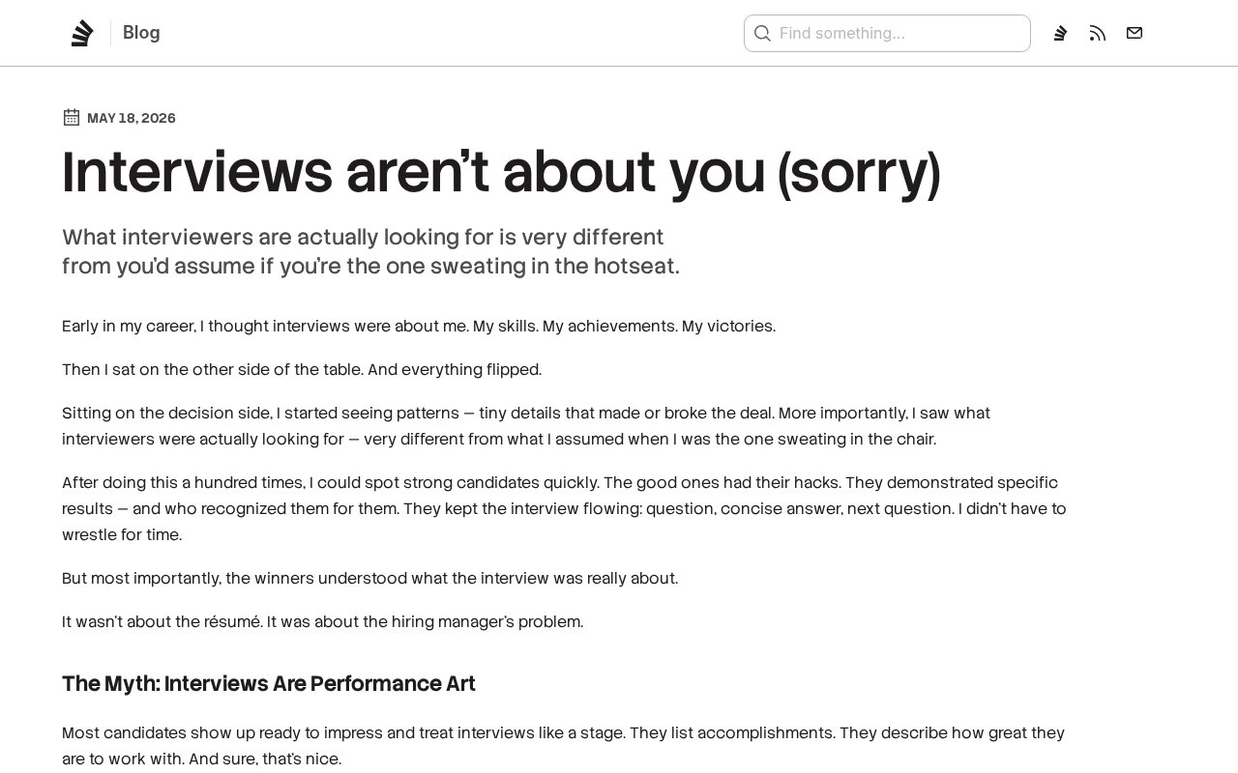This screenshot has height=773, width=1238.
Task: Click the paragraph starting "Sitting on the decision side"
Action: 526,426
